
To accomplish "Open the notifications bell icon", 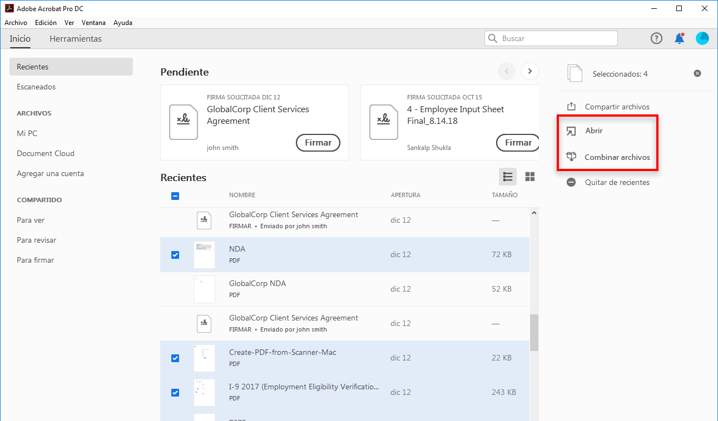I will (679, 38).
